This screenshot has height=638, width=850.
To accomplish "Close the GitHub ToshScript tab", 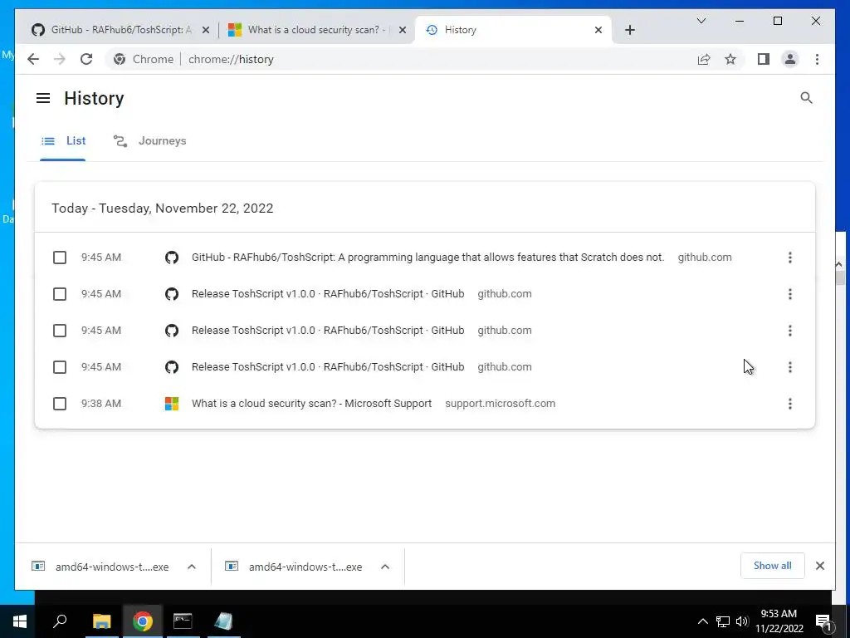I will pos(206,31).
